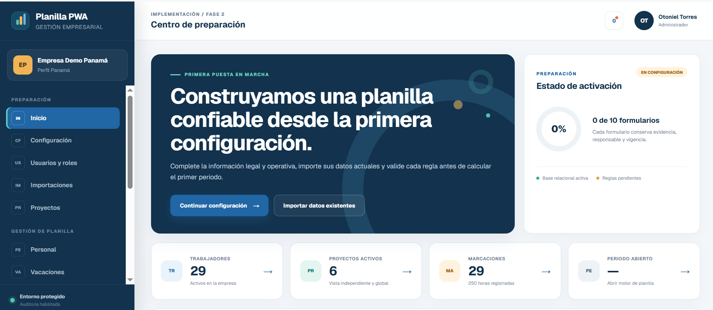Click the Planilla PWA logo icon
This screenshot has height=310, width=713.
20,20
